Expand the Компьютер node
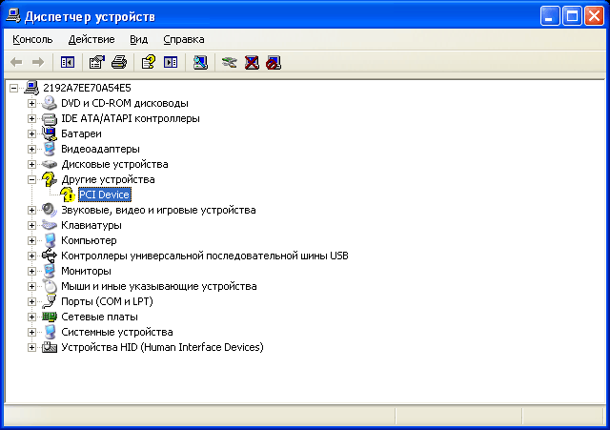This screenshot has height=430, width=610. (31, 240)
